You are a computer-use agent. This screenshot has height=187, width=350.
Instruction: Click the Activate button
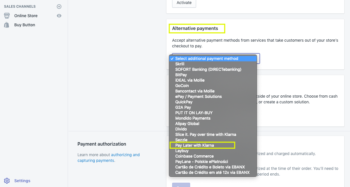click(184, 3)
